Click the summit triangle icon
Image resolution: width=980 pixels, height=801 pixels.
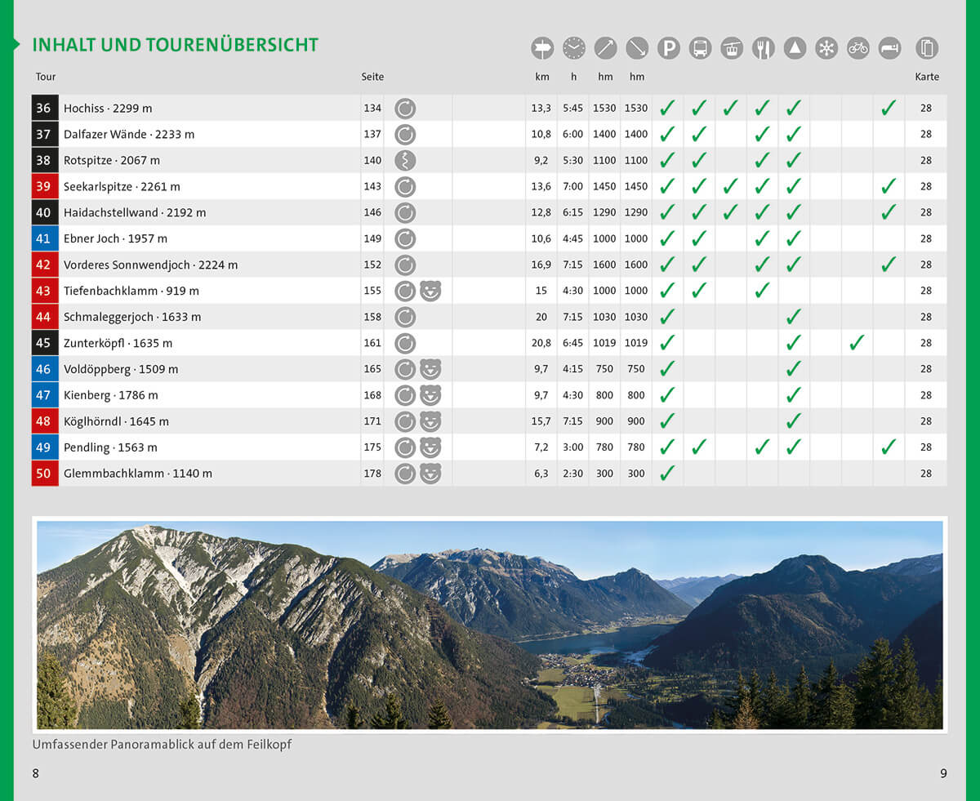(x=795, y=48)
